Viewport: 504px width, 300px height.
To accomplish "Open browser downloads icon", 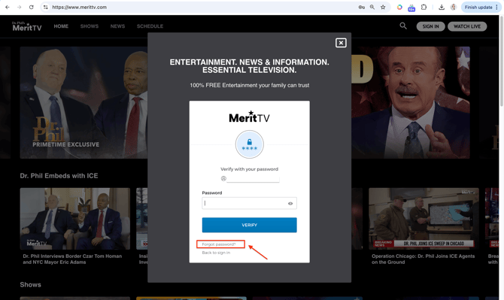I will point(442,7).
